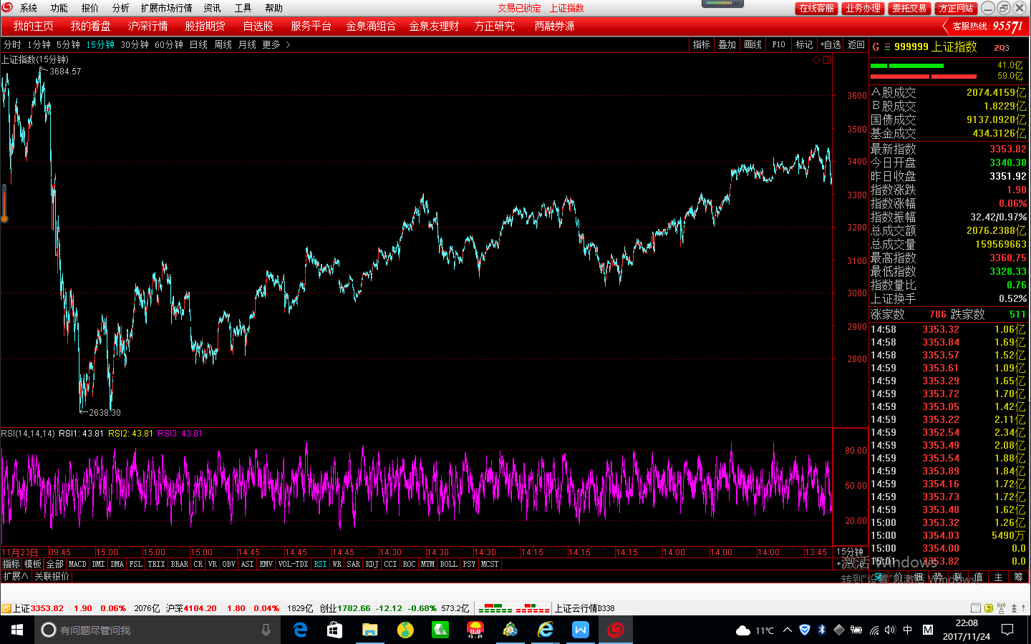Switch chart to 1分钟 period
The height and width of the screenshot is (644, 1031).
[x=39, y=45]
